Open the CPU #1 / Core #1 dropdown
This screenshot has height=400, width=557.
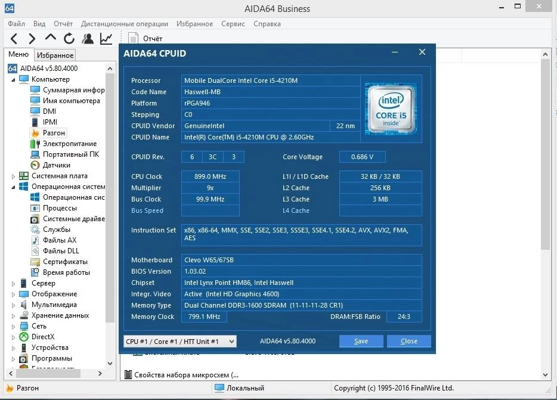tap(180, 342)
